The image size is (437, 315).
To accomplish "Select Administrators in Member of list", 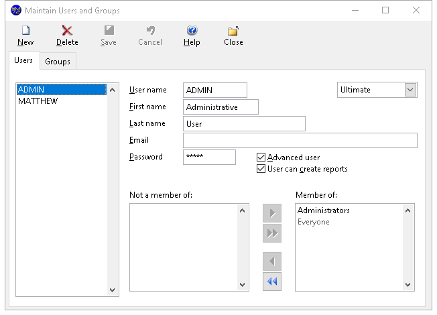I will pyautogui.click(x=349, y=210).
